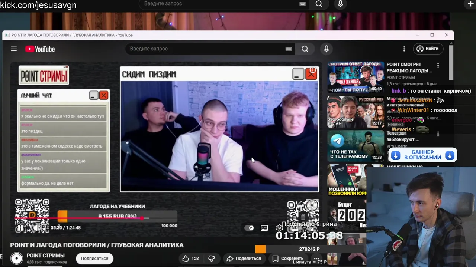Image resolution: width=476 pixels, height=267 pixels.
Task: Subscribe using the Подписаться button
Action: 95,258
